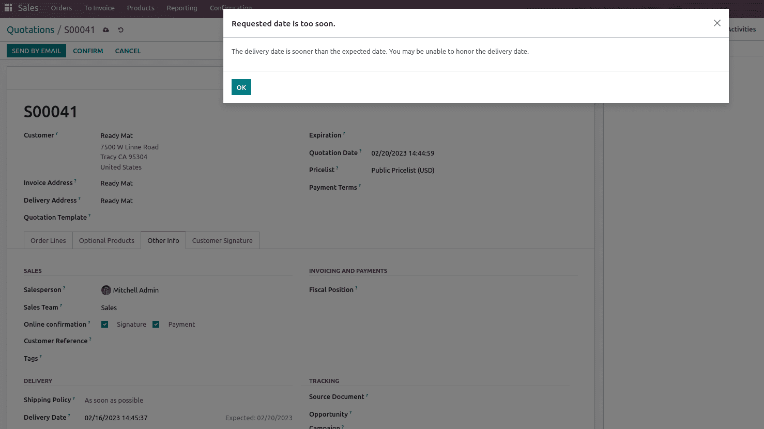This screenshot has width=764, height=429.
Task: Click the Pricelist help question mark
Action: point(338,168)
